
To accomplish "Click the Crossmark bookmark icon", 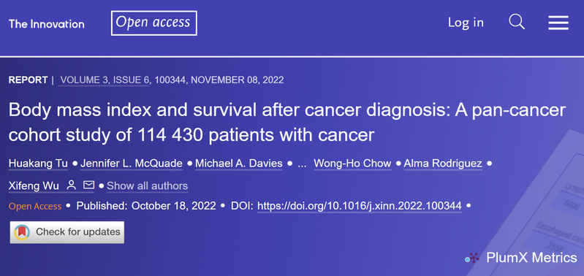I will pos(22,232).
